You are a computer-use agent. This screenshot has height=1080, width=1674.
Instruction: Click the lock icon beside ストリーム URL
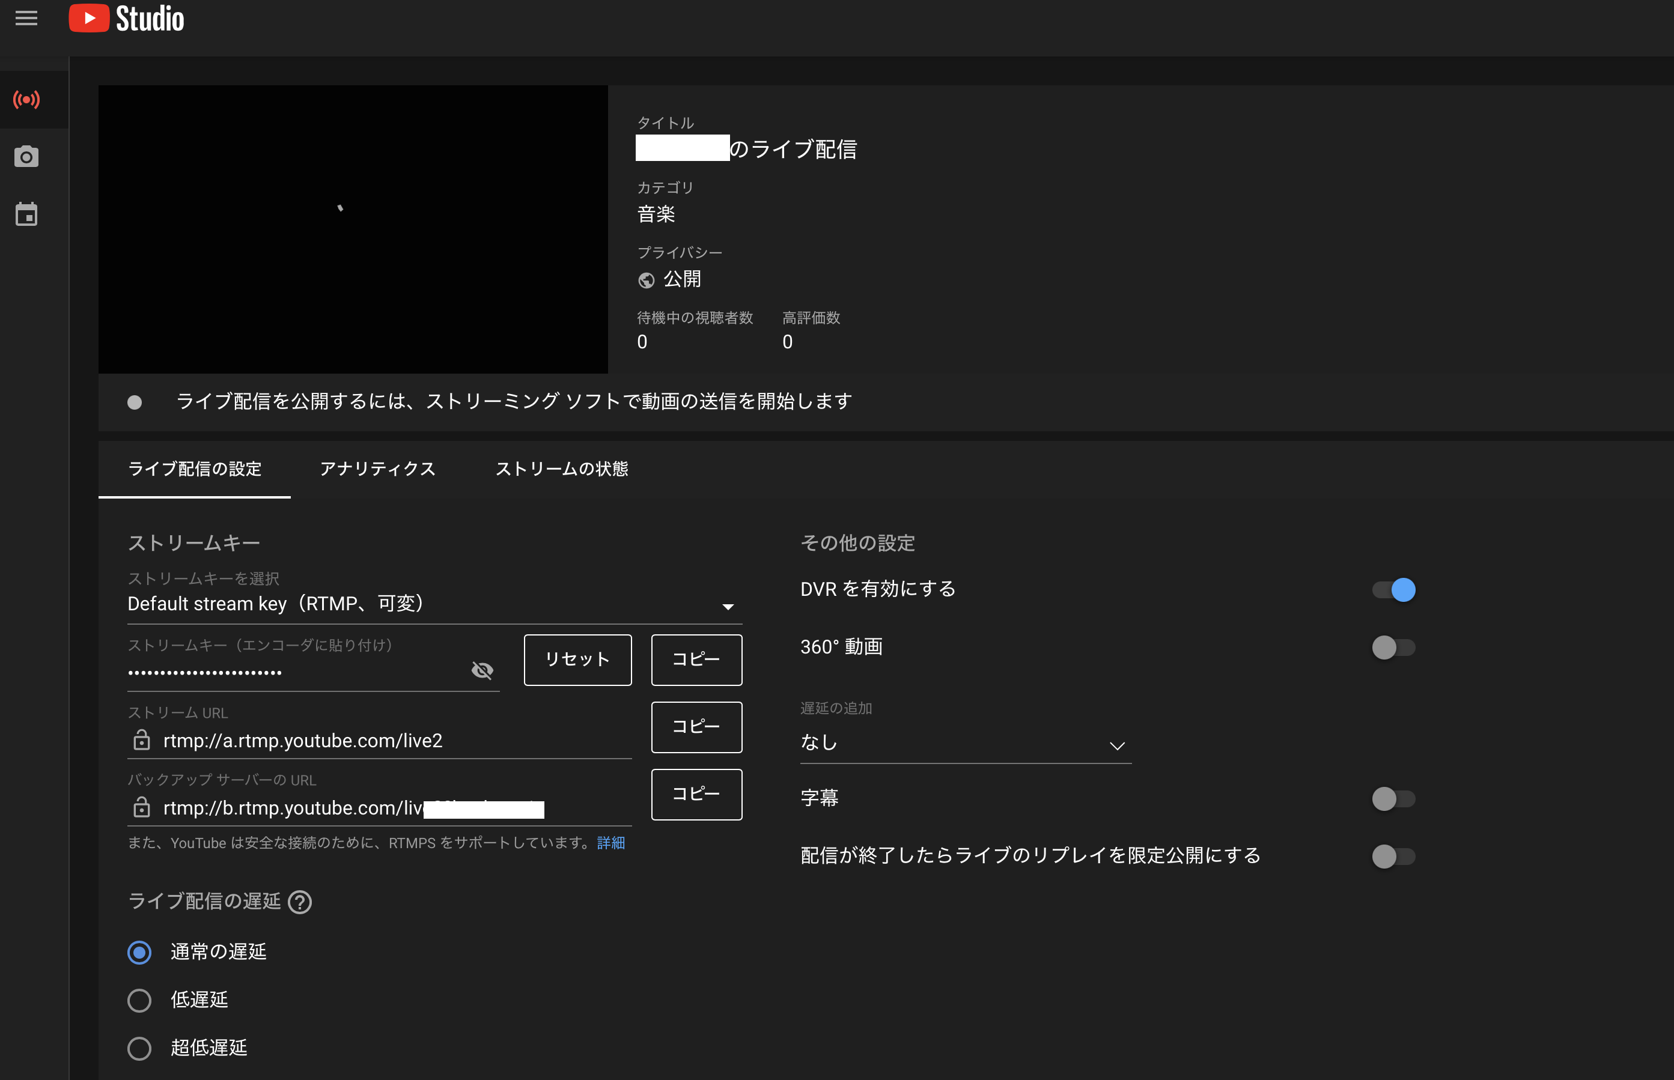click(x=142, y=740)
